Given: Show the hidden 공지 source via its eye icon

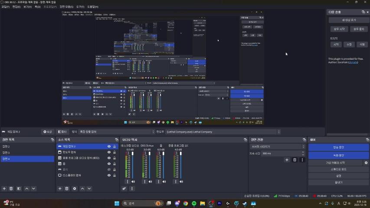Looking at the screenshot, I should coord(109,169).
